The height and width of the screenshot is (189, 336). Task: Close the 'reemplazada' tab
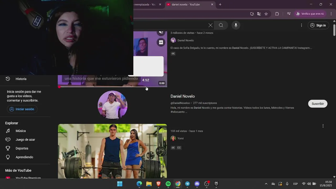tap(160, 4)
